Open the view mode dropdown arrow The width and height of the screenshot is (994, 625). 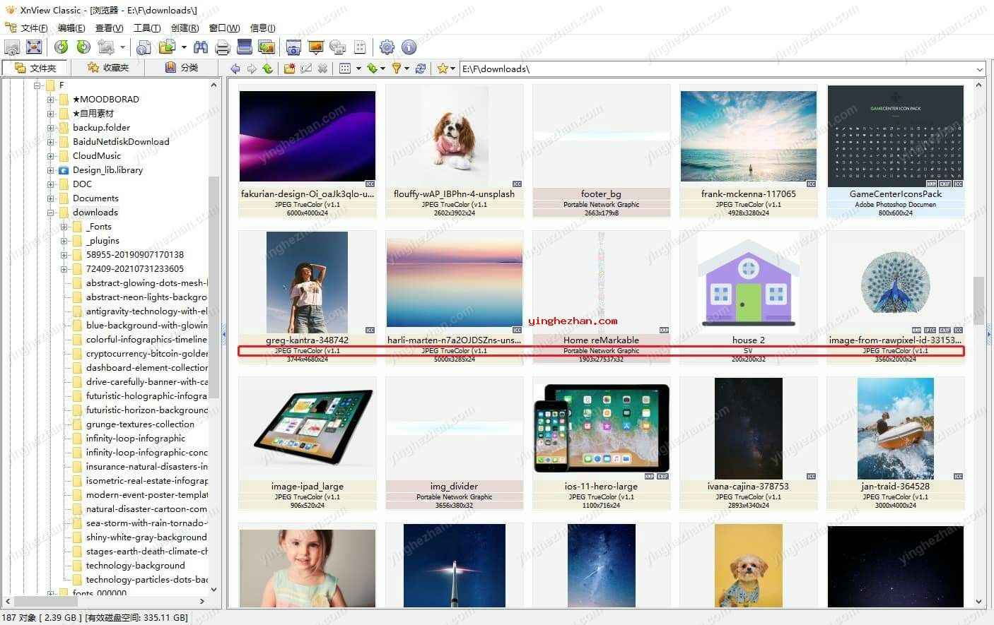358,69
